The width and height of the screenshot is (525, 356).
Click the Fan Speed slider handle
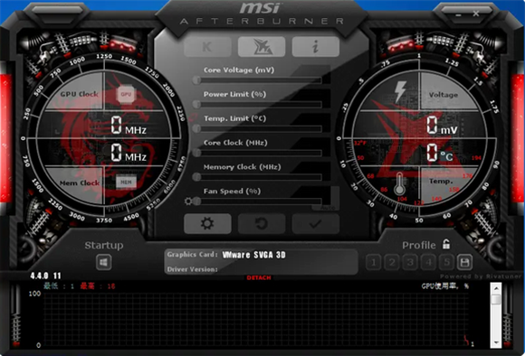point(197,201)
